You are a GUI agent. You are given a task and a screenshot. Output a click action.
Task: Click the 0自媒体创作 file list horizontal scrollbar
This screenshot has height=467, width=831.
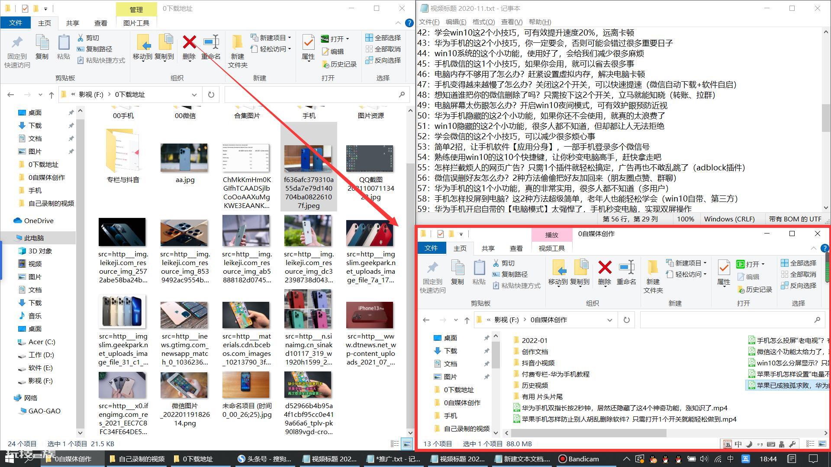(589, 432)
